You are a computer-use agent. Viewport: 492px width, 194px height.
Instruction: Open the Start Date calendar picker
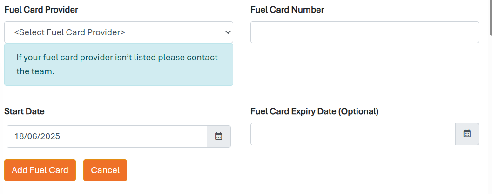[x=219, y=136]
